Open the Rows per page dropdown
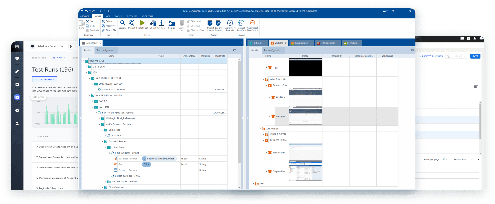 click(x=445, y=159)
